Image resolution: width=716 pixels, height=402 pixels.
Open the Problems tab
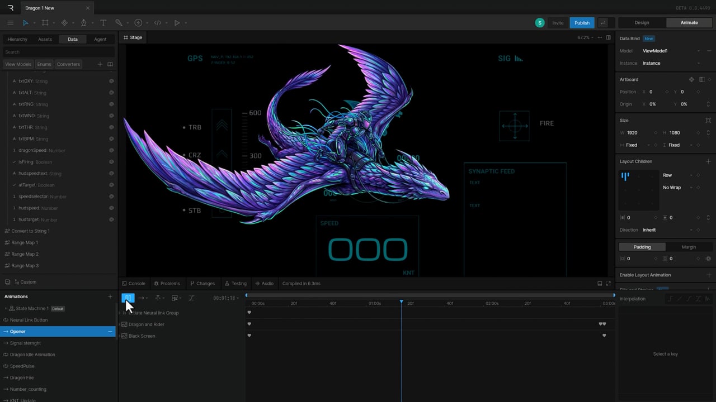tap(167, 284)
